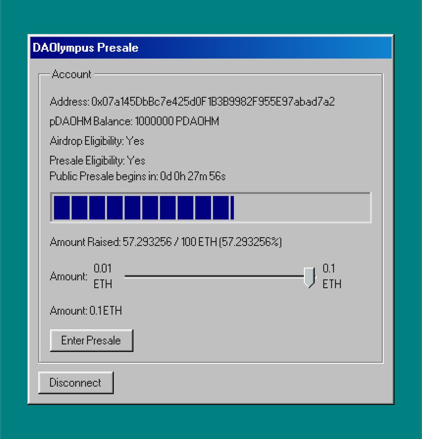This screenshot has width=422, height=439.
Task: Click the Disconnect button
Action: (x=76, y=383)
